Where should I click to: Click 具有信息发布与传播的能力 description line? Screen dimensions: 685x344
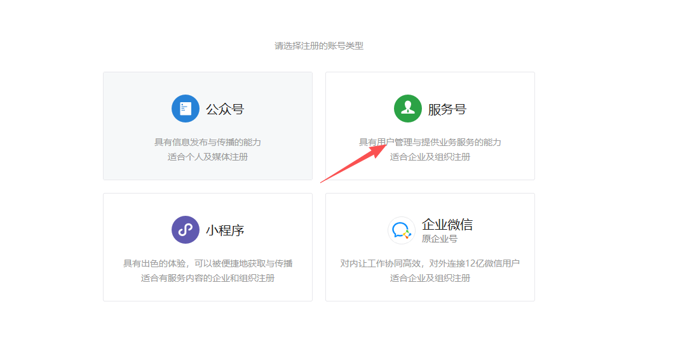pyautogui.click(x=208, y=142)
